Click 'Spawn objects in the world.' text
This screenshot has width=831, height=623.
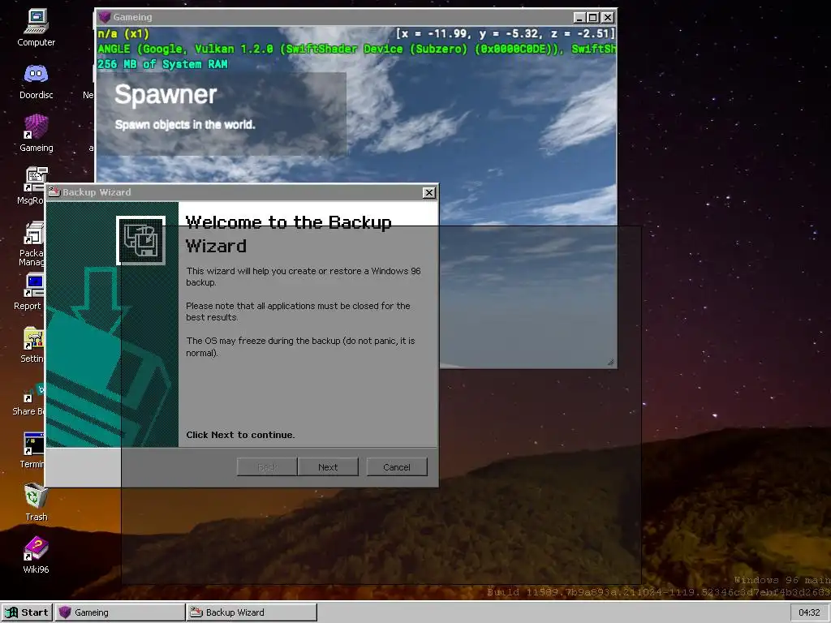click(185, 125)
